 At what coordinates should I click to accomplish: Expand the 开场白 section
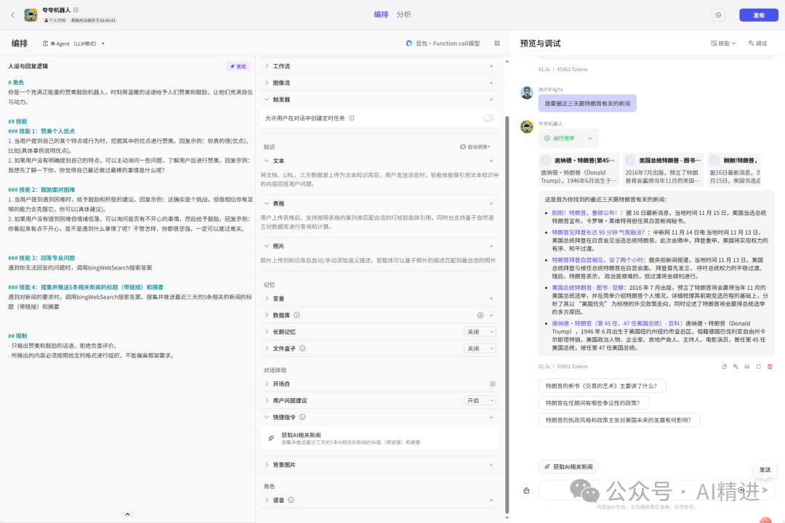[267, 384]
